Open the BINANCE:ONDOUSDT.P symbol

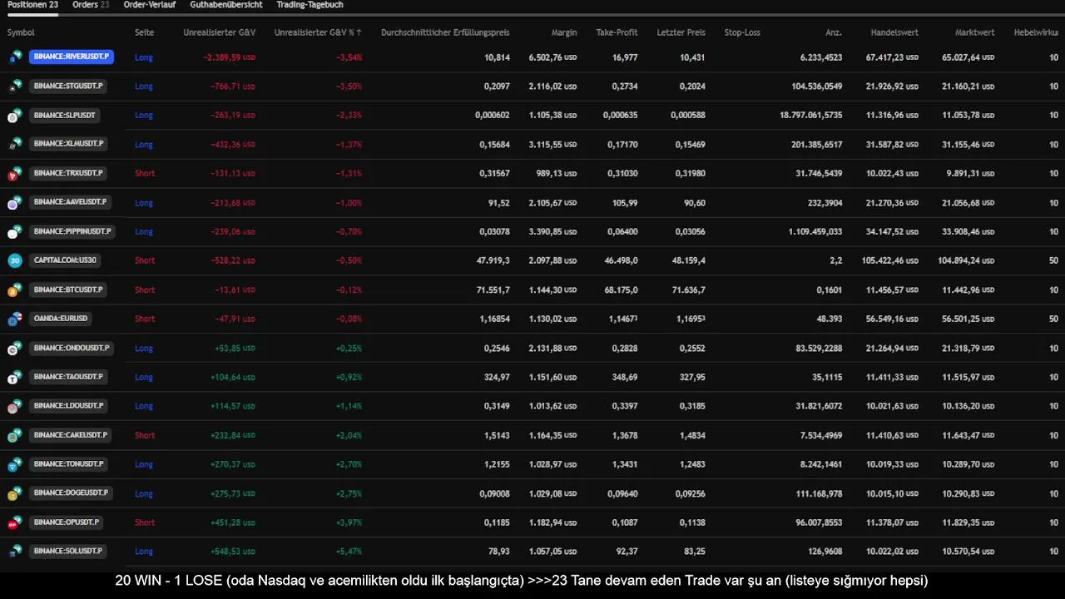(72, 348)
